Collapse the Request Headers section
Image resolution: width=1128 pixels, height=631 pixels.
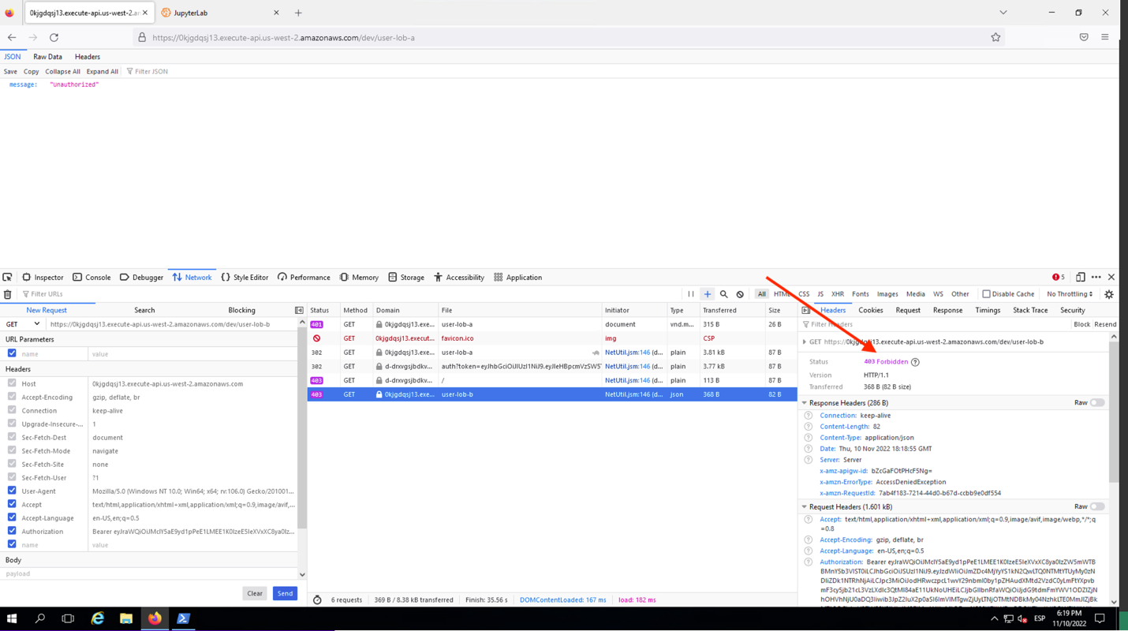click(805, 507)
